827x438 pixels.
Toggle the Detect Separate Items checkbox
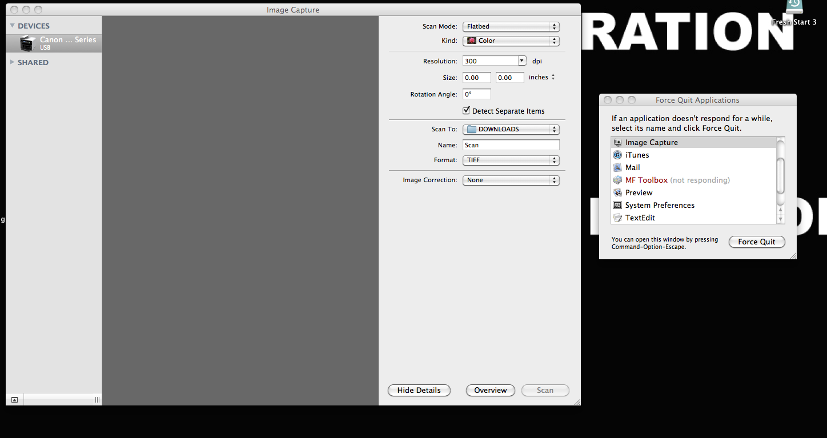coord(467,110)
